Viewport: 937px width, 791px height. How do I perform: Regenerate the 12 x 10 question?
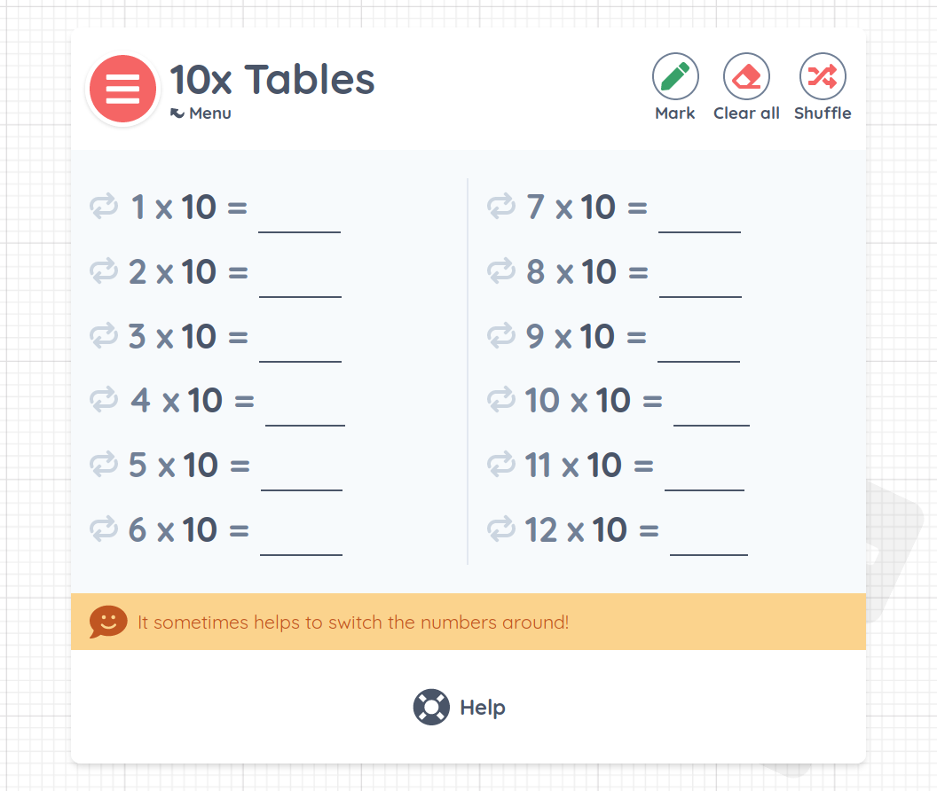pos(502,529)
